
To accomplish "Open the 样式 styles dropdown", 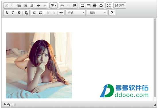I will coord(76,13).
